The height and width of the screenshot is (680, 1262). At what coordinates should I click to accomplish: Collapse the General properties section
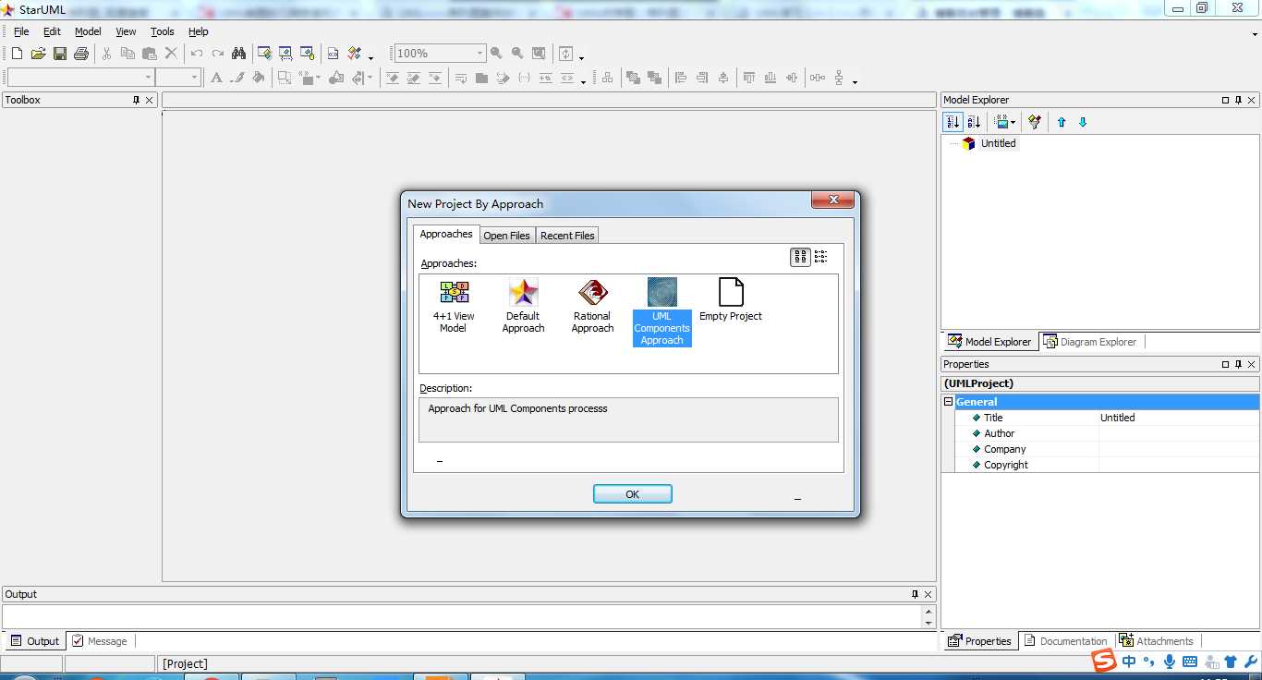(948, 402)
